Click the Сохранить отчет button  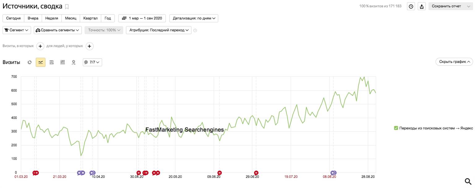[446, 6]
